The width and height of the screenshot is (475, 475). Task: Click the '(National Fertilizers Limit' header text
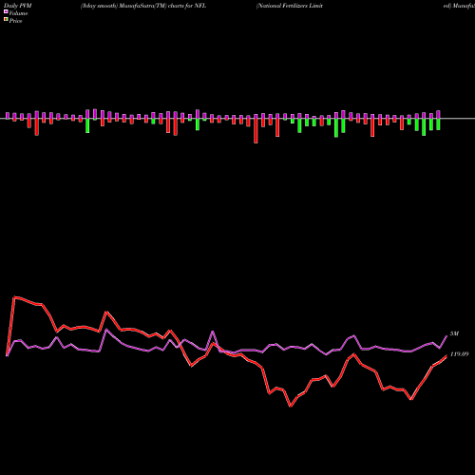pyautogui.click(x=290, y=6)
